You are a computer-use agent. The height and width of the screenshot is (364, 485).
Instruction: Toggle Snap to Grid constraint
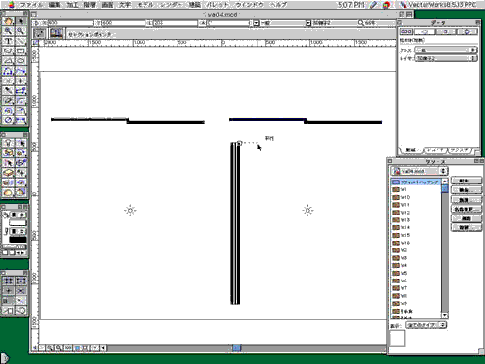coord(9,281)
